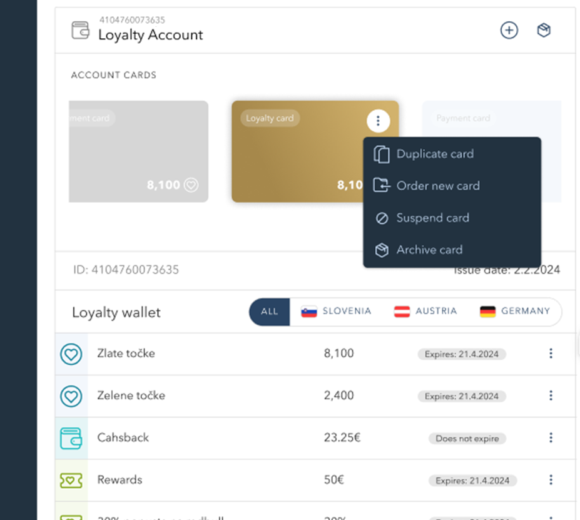Choose Duplicate card from the menu
Screen dimensions: 580x520
[452, 154]
